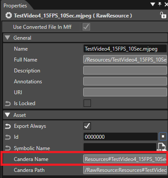Click the Description field

tap(125, 70)
